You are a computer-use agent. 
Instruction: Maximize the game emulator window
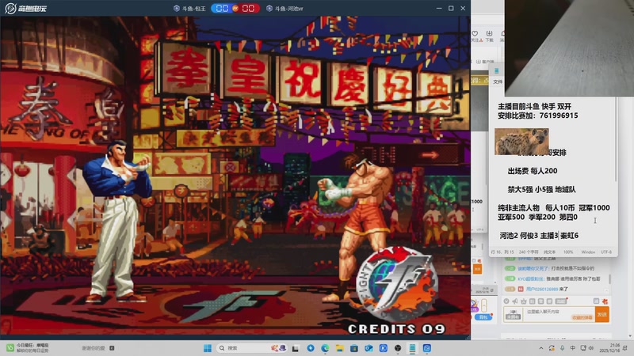pos(451,8)
